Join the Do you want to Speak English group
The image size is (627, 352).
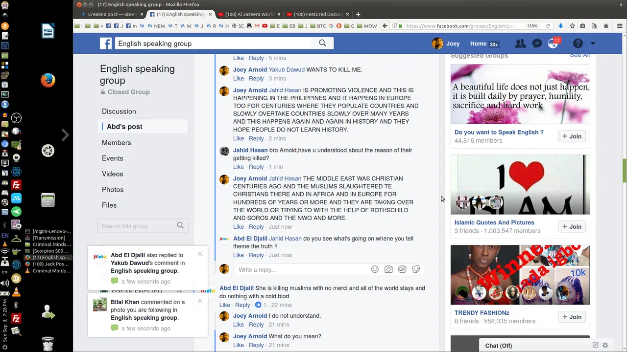572,136
